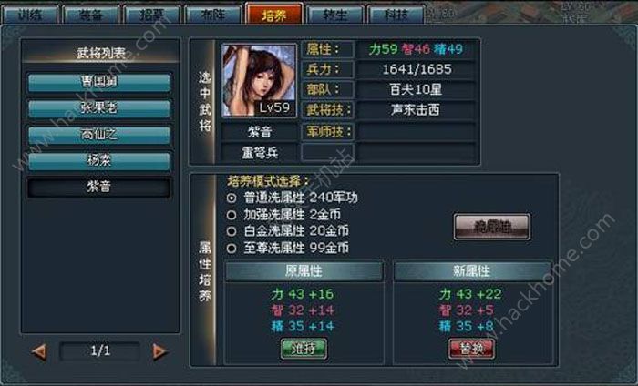638x386 pixels.
Task: Click the gray wash attributes button
Action: click(492, 227)
